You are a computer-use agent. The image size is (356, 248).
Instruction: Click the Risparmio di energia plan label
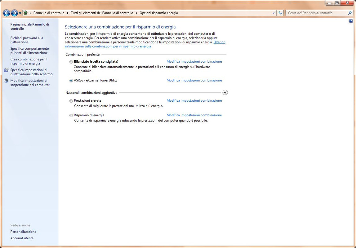point(89,115)
